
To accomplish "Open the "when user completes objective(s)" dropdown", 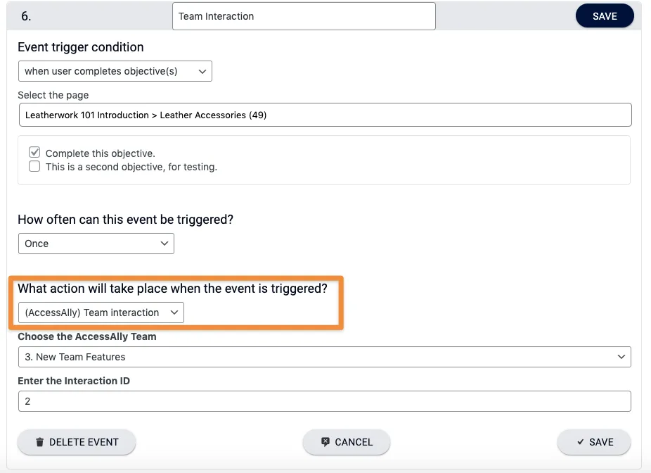I will point(115,71).
